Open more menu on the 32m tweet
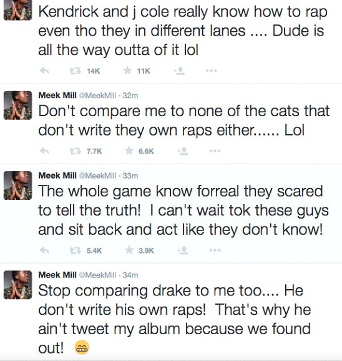 click(215, 151)
